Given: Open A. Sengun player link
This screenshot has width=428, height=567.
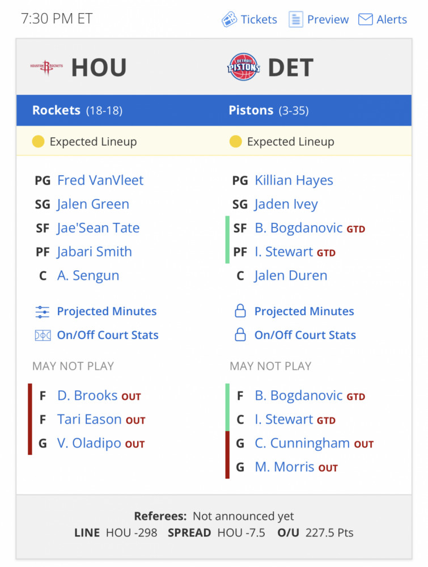Looking at the screenshot, I should click(88, 276).
